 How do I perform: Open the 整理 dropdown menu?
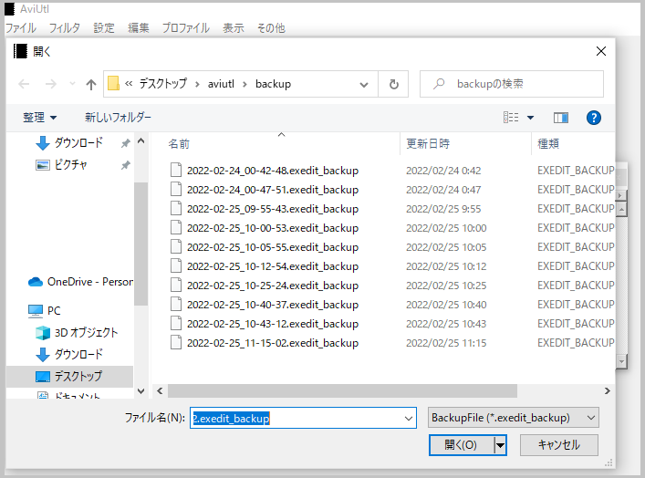point(39,118)
